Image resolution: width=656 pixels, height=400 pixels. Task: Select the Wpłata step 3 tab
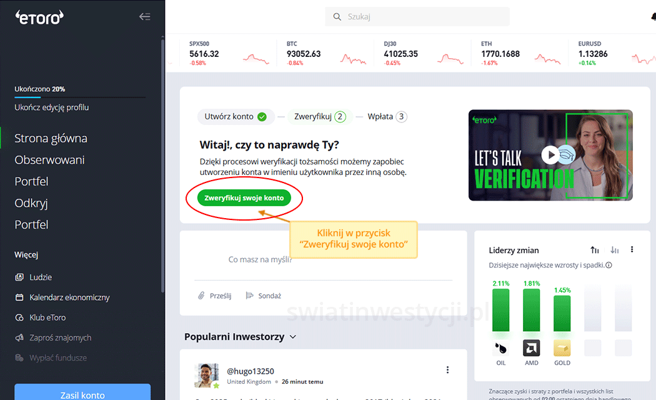click(387, 117)
